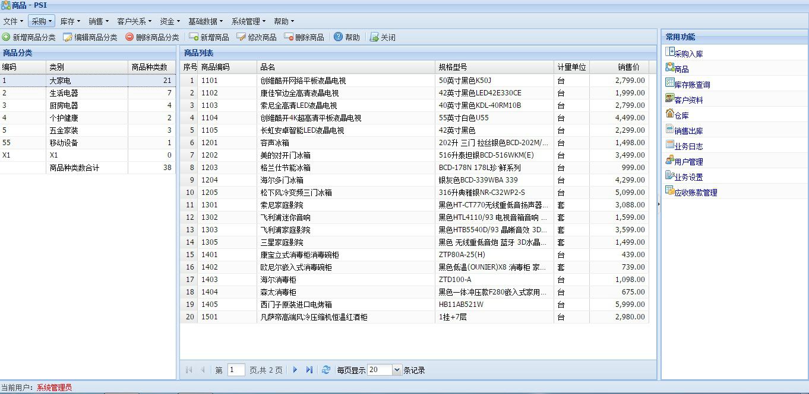Select the X1 category row

(x=88, y=155)
